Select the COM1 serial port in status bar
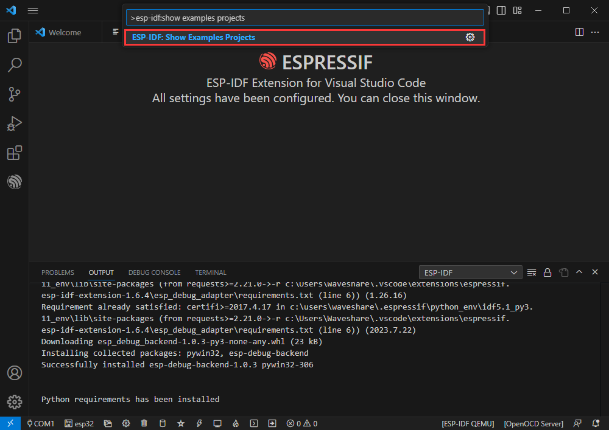The height and width of the screenshot is (430, 609). tap(40, 424)
